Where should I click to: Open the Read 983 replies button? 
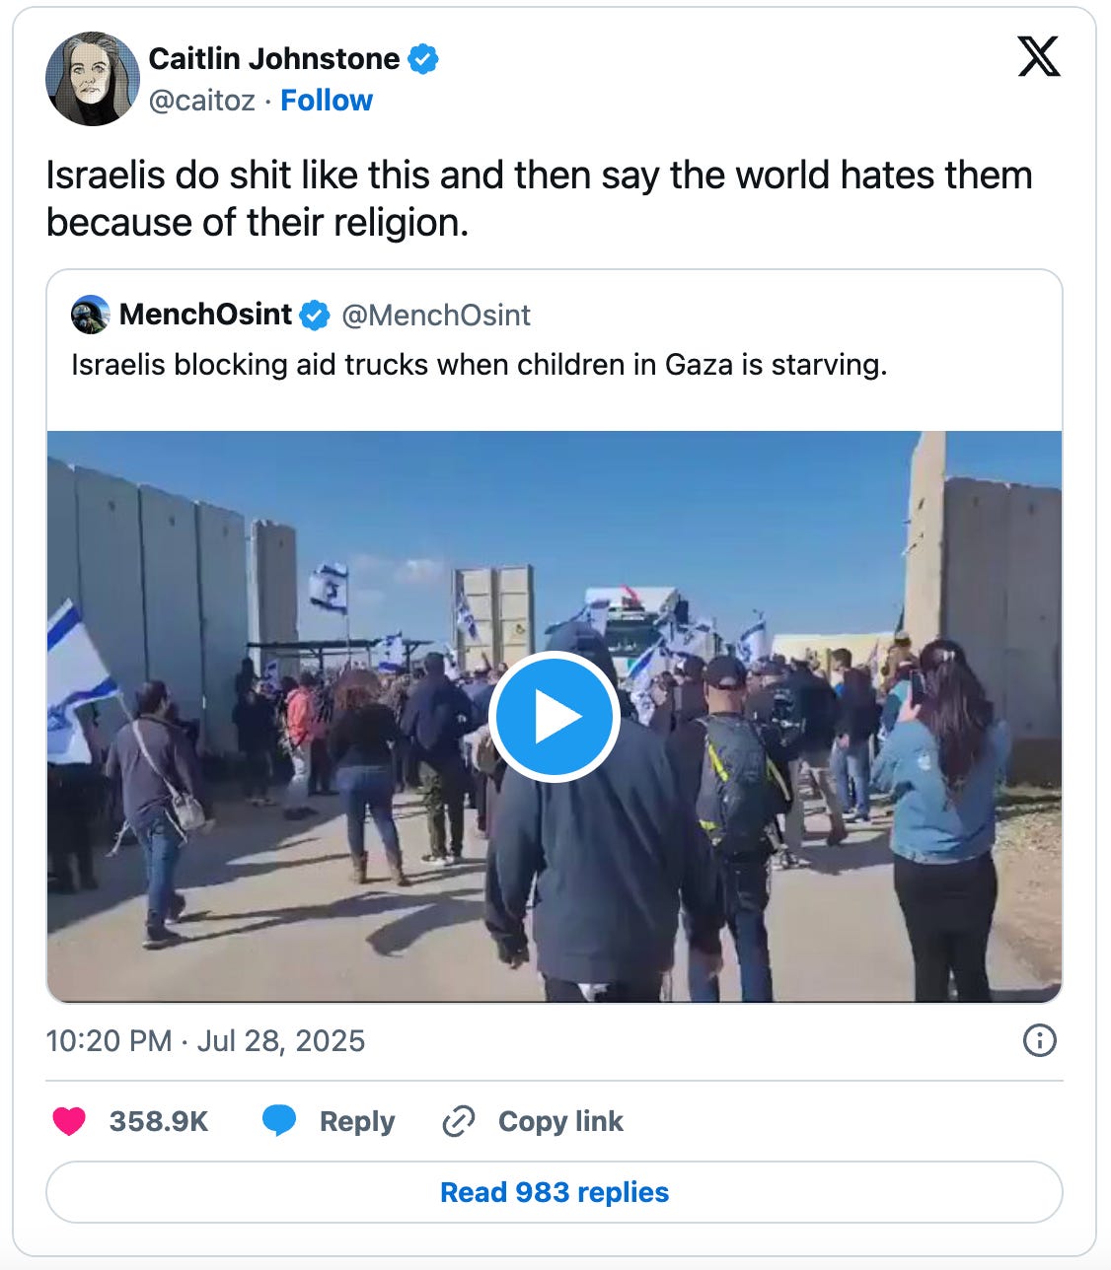click(x=555, y=1192)
